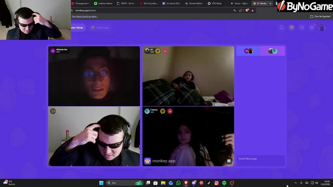
Task: Open chat messages heart-bubble icon
Action: click(312, 28)
